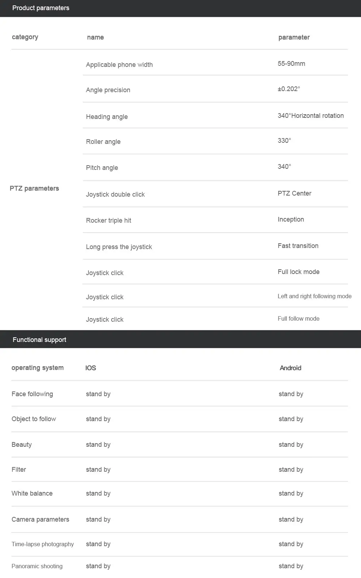Viewport: 361px width, 578px height.
Task: Click the Product parameters section header
Action: coord(41,8)
